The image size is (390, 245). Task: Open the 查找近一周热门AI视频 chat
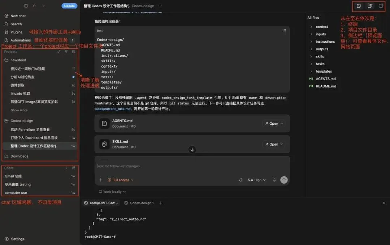pos(40,69)
